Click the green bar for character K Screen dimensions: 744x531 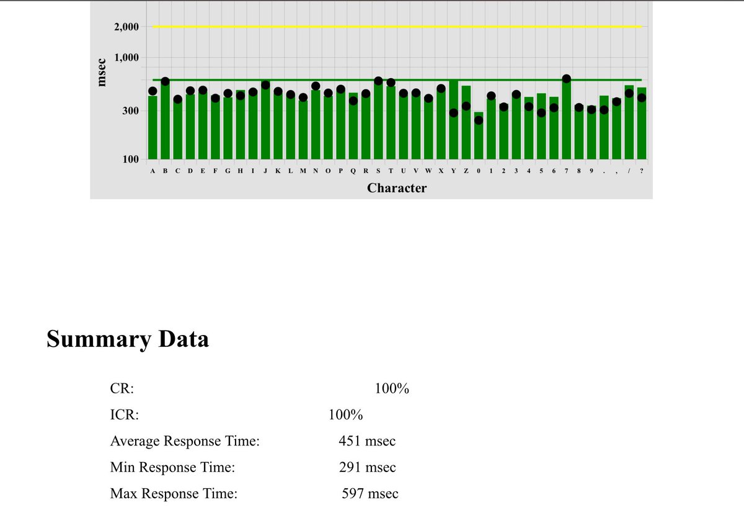278,126
